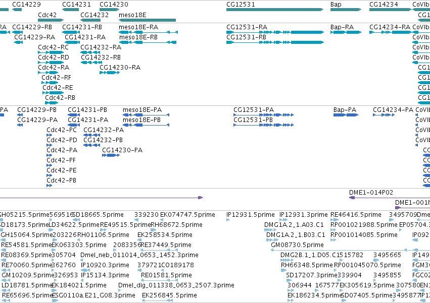Click protein Cdc42-PB
The image size is (430, 303).
pyautogui.click(x=61, y=180)
